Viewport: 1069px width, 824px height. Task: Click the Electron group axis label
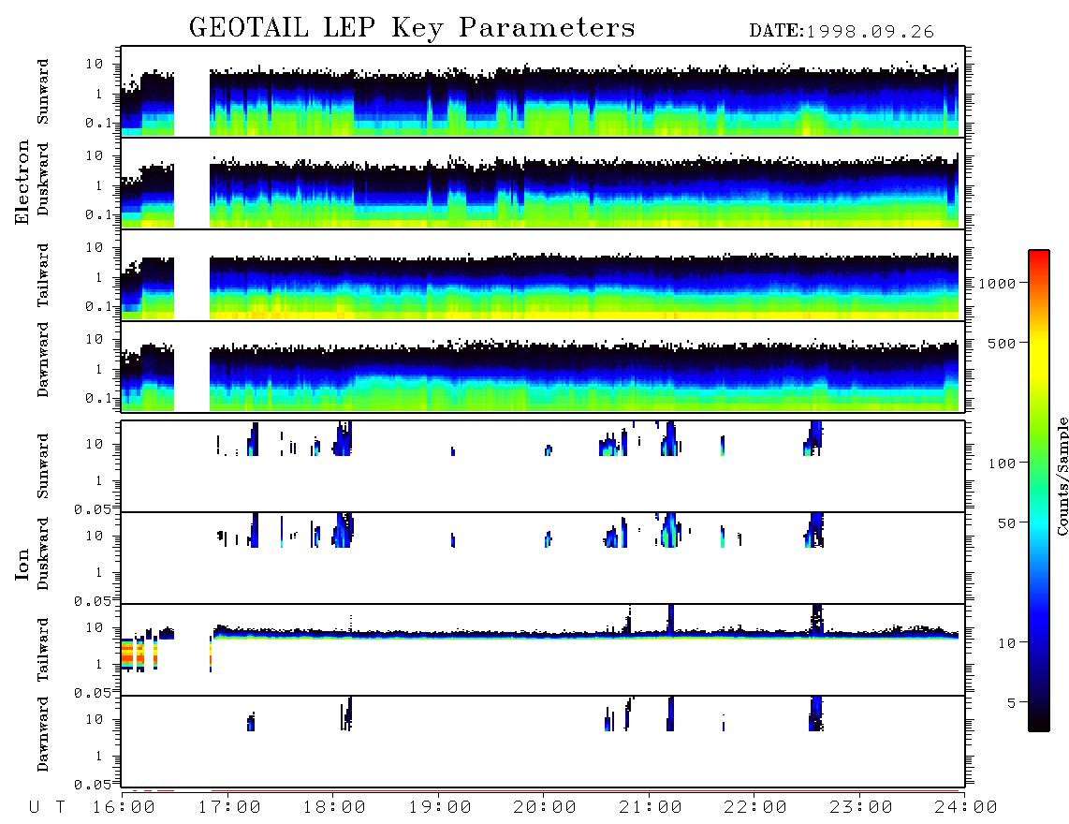(x=22, y=182)
